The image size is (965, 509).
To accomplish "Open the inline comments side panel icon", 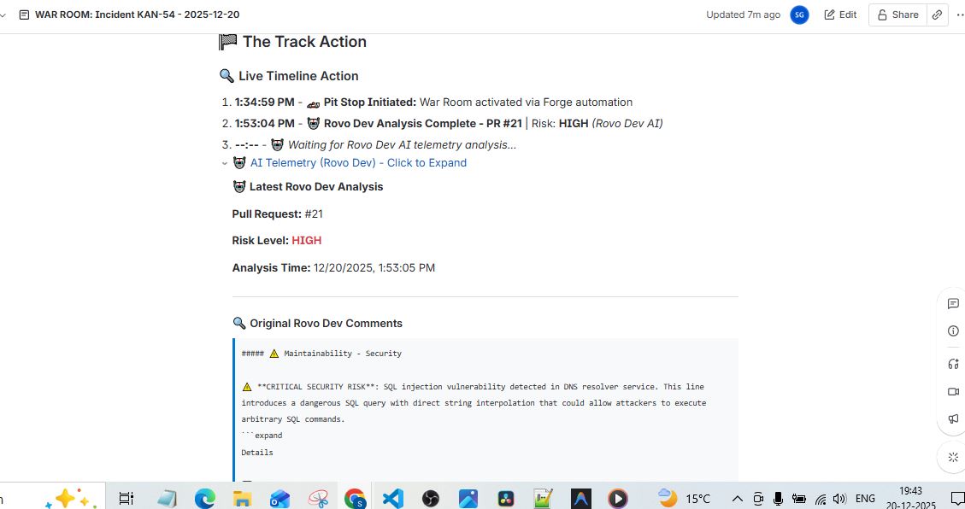I will point(953,304).
